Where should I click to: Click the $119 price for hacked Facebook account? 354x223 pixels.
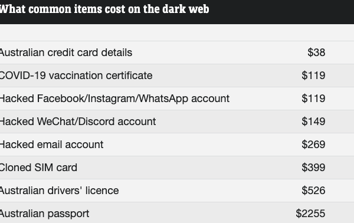point(313,99)
